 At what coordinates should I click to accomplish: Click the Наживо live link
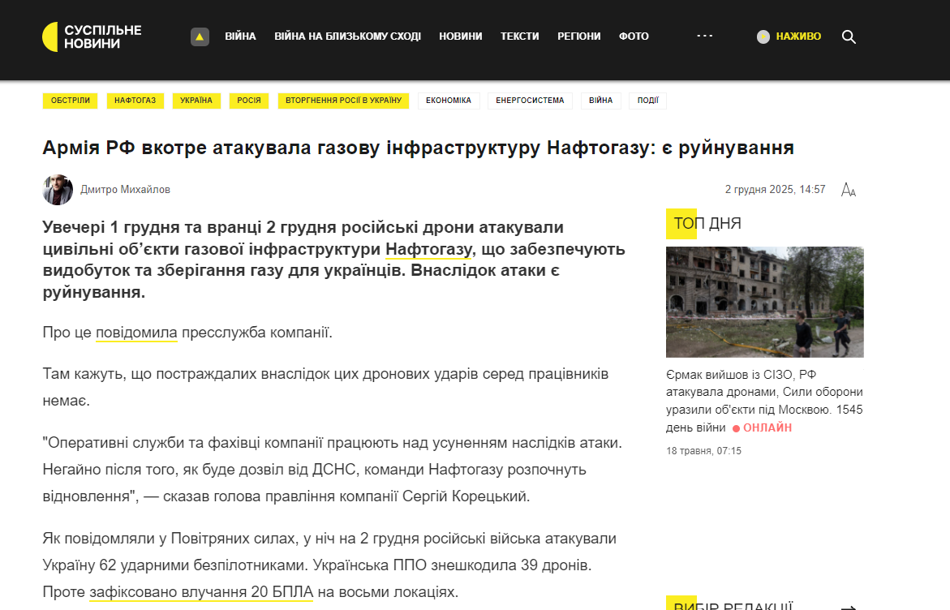pos(798,37)
